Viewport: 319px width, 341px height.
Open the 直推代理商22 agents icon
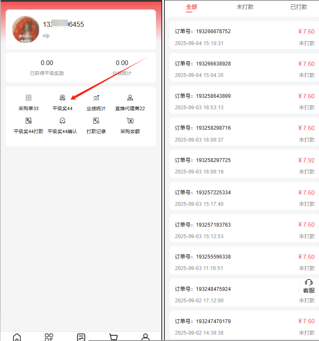[x=130, y=98]
